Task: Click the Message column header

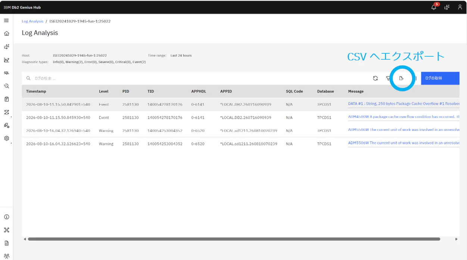Action: 356,91
